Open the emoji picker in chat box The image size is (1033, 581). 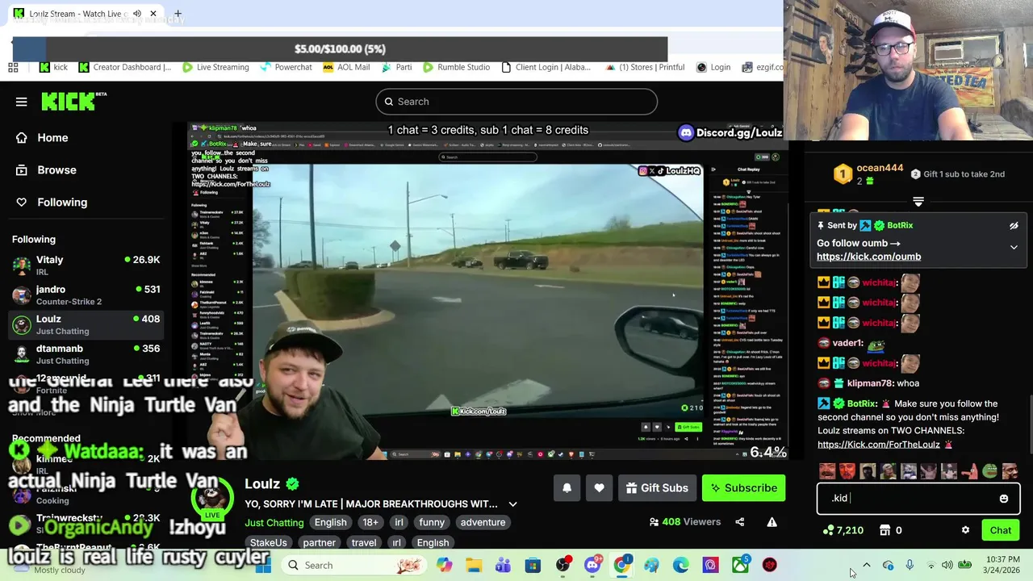point(1004,499)
